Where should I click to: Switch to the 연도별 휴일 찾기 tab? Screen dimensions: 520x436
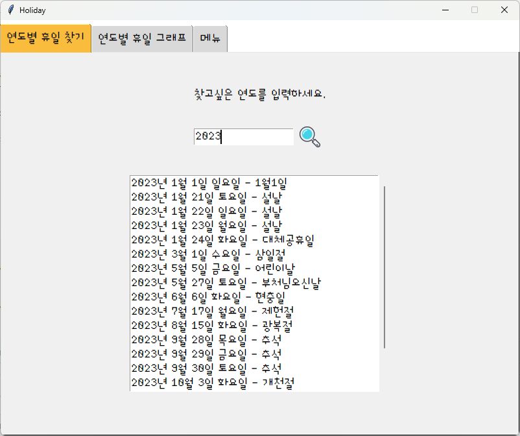46,38
